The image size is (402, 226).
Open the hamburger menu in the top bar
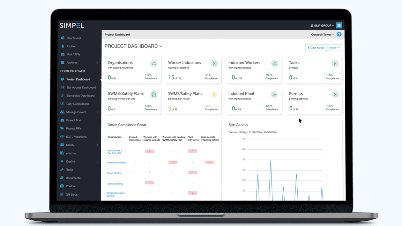[x=339, y=25]
